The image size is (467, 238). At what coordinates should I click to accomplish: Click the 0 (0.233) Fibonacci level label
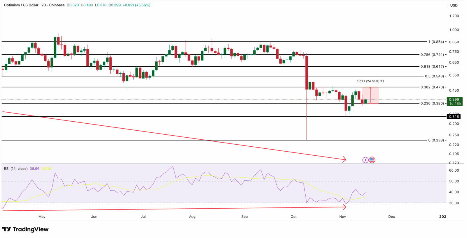pyautogui.click(x=436, y=140)
